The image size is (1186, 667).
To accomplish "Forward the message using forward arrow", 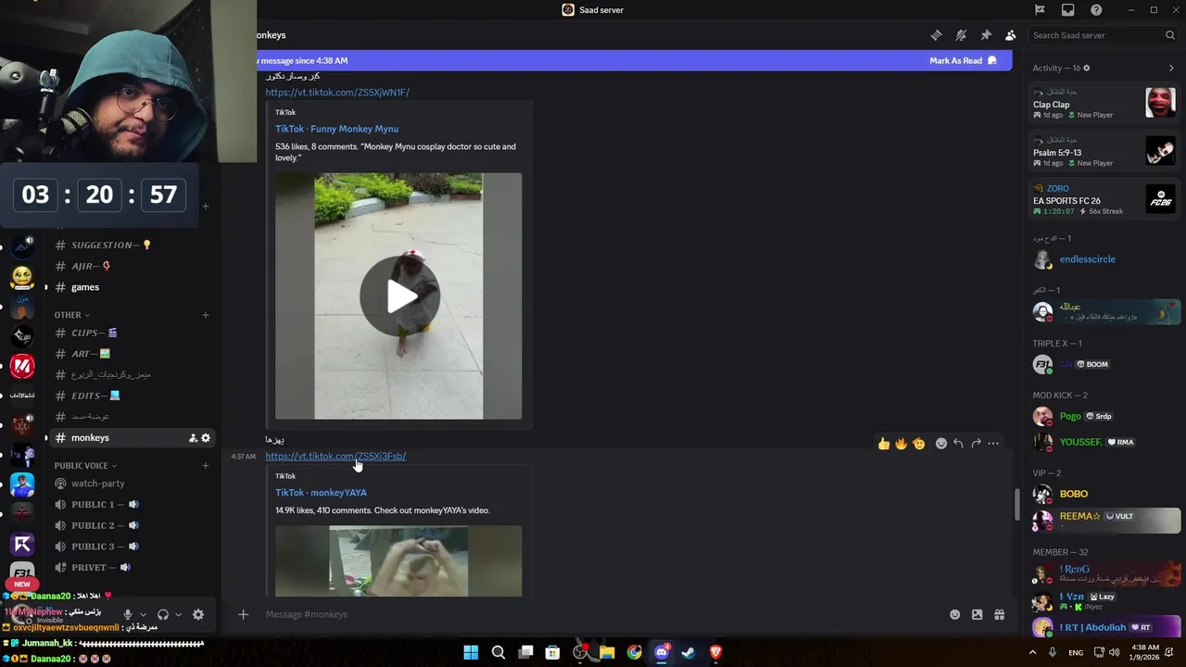I will pos(976,444).
